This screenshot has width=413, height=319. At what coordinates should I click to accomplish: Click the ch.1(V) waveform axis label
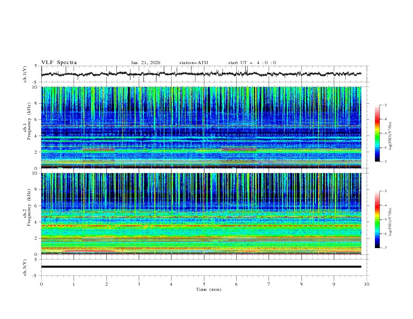click(26, 74)
